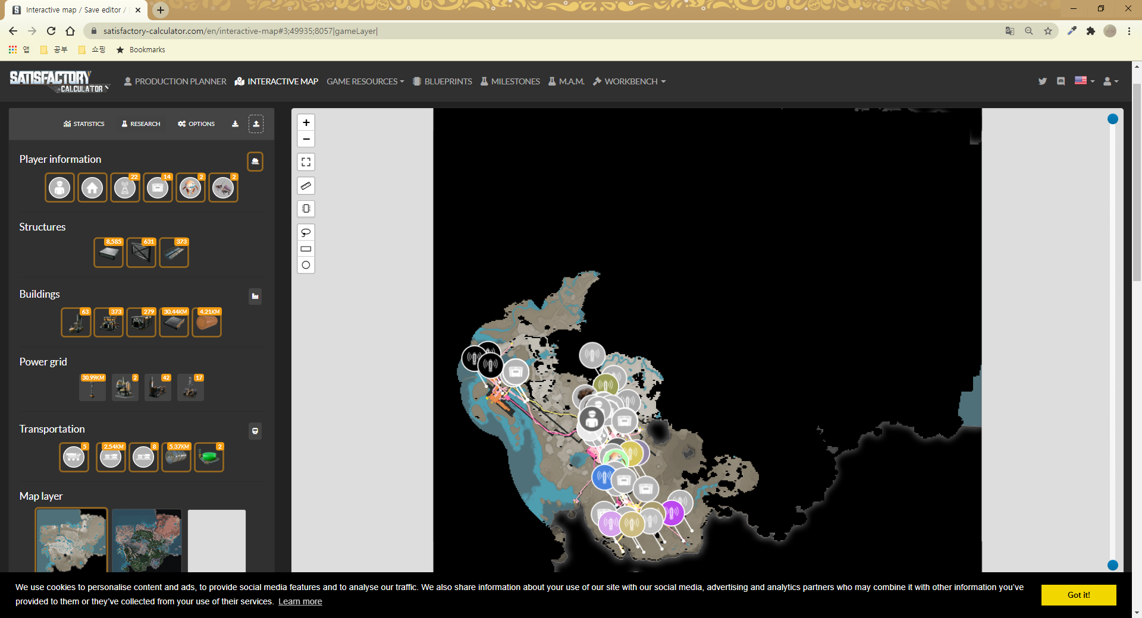Toggle pipelines layer showing 4.21KM

207,322
